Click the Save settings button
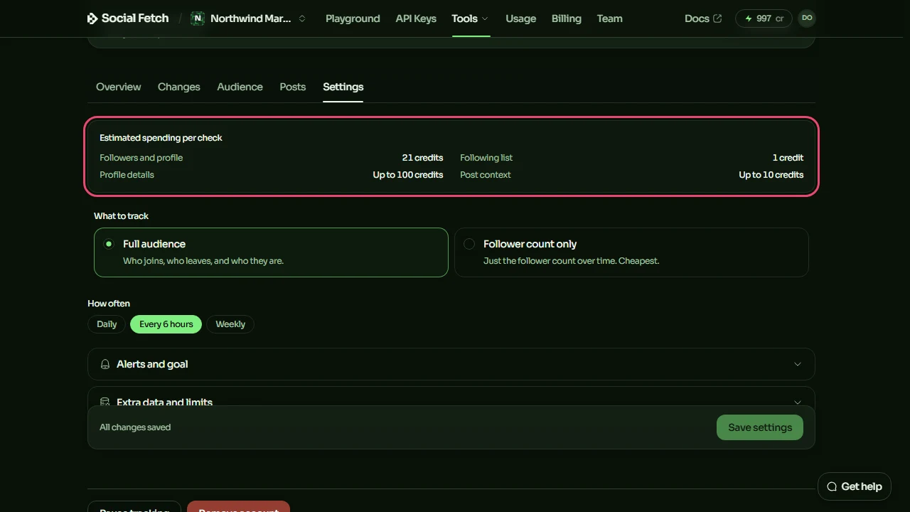The width and height of the screenshot is (910, 512). tap(760, 427)
